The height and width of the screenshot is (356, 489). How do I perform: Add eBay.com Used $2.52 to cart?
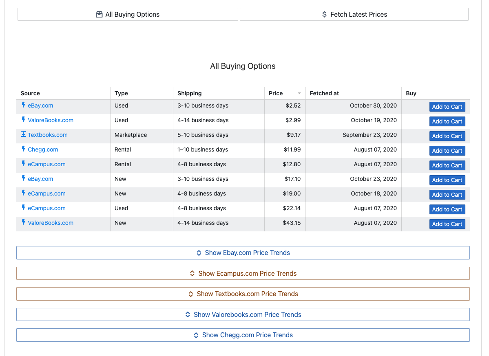pyautogui.click(x=447, y=107)
